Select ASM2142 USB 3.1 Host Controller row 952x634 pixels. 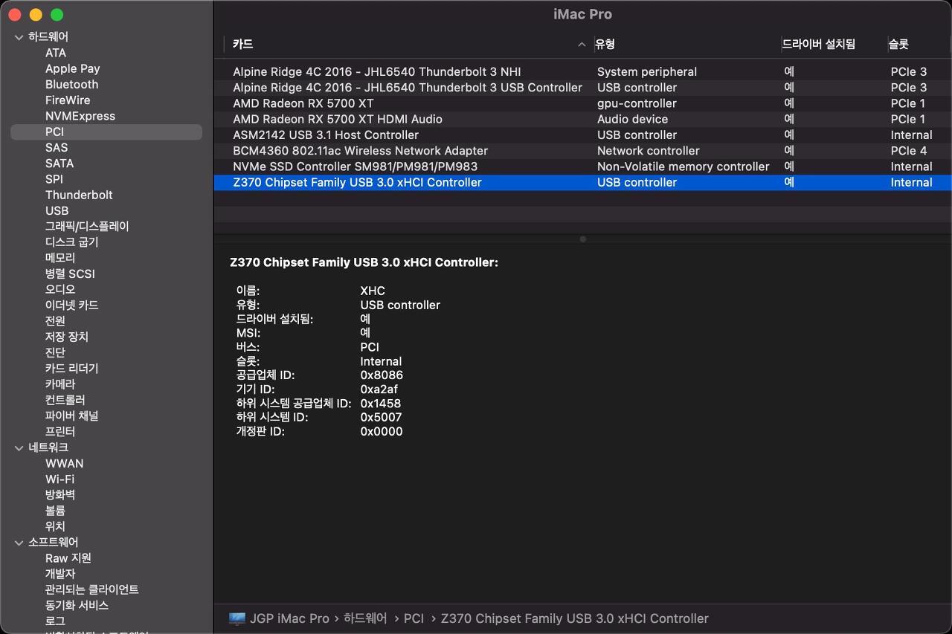(x=582, y=135)
